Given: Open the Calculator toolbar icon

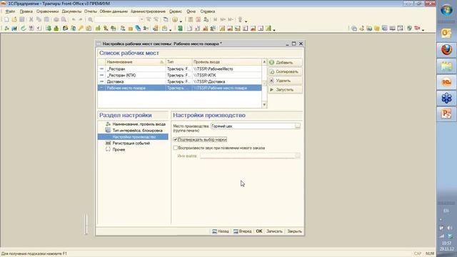Looking at the screenshot, I should tap(191, 19).
